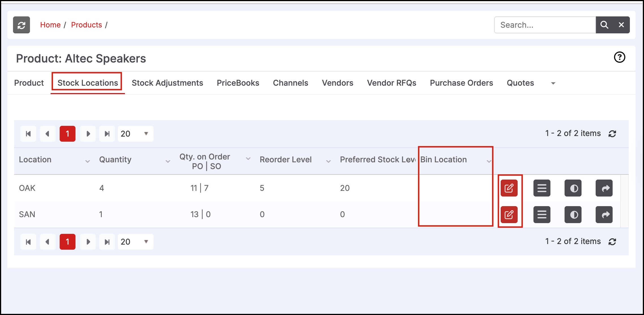The width and height of the screenshot is (644, 315).
Task: Sort by the Quantity column header
Action: pos(115,159)
